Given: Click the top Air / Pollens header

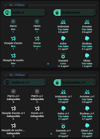Looking at the screenshot, I should click(x=17, y=5).
